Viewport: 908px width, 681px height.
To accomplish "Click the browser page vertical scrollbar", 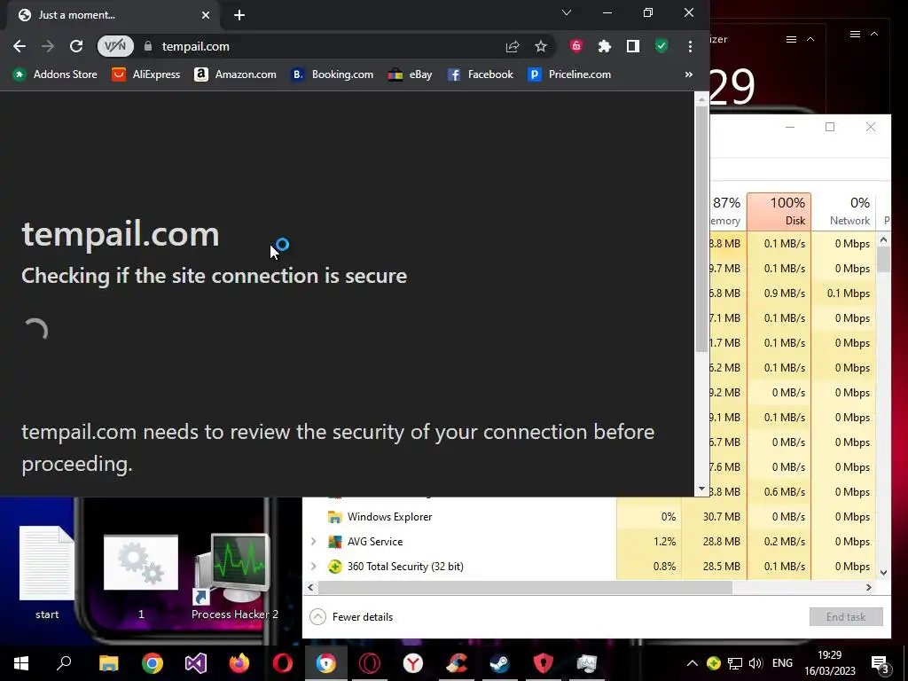I will pyautogui.click(x=701, y=229).
